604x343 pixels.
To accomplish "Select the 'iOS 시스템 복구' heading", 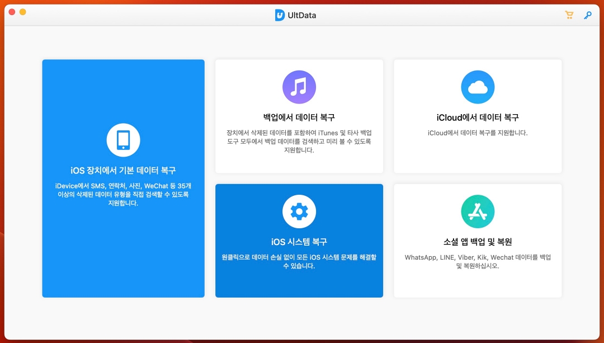I will click(299, 242).
